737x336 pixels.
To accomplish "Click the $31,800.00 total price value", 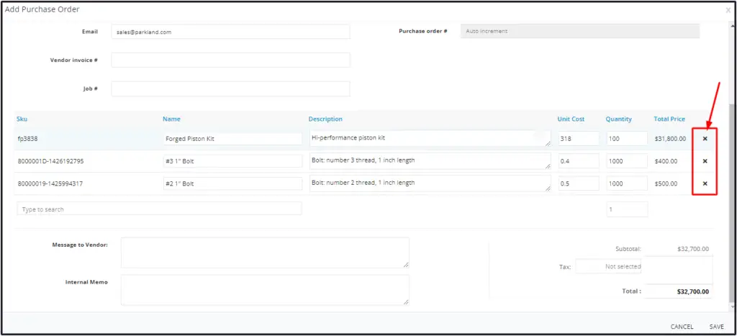I will coord(670,139).
